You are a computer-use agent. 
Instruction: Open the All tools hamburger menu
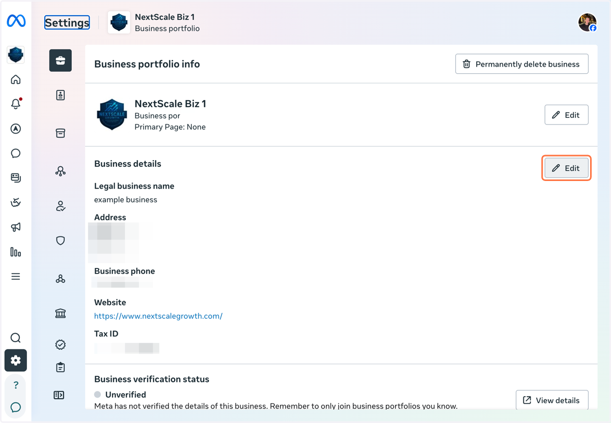coord(16,277)
